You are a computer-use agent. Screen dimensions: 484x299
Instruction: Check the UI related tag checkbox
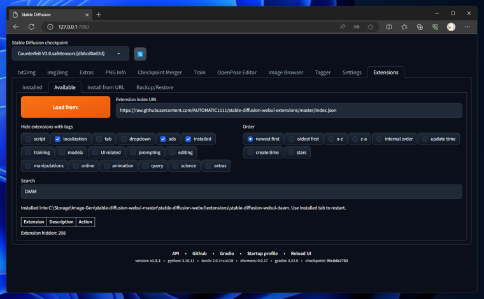tap(95, 152)
